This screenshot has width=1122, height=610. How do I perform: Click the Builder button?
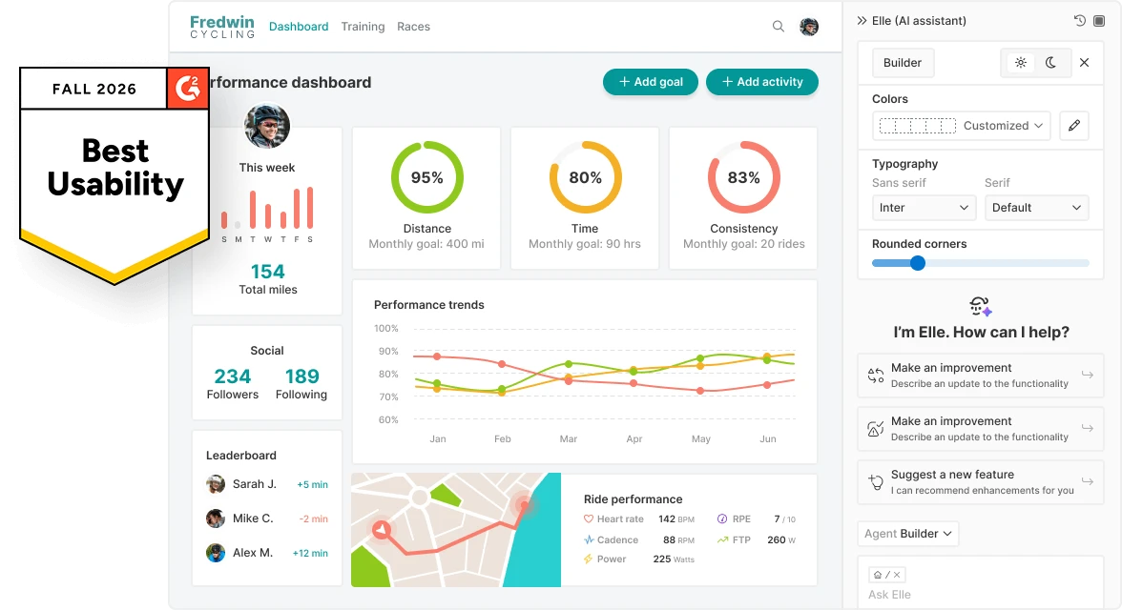[903, 62]
